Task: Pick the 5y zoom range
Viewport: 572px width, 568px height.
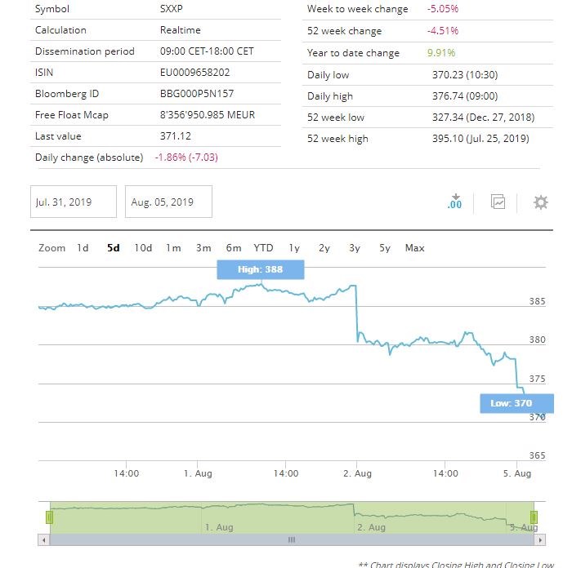Action: [384, 248]
